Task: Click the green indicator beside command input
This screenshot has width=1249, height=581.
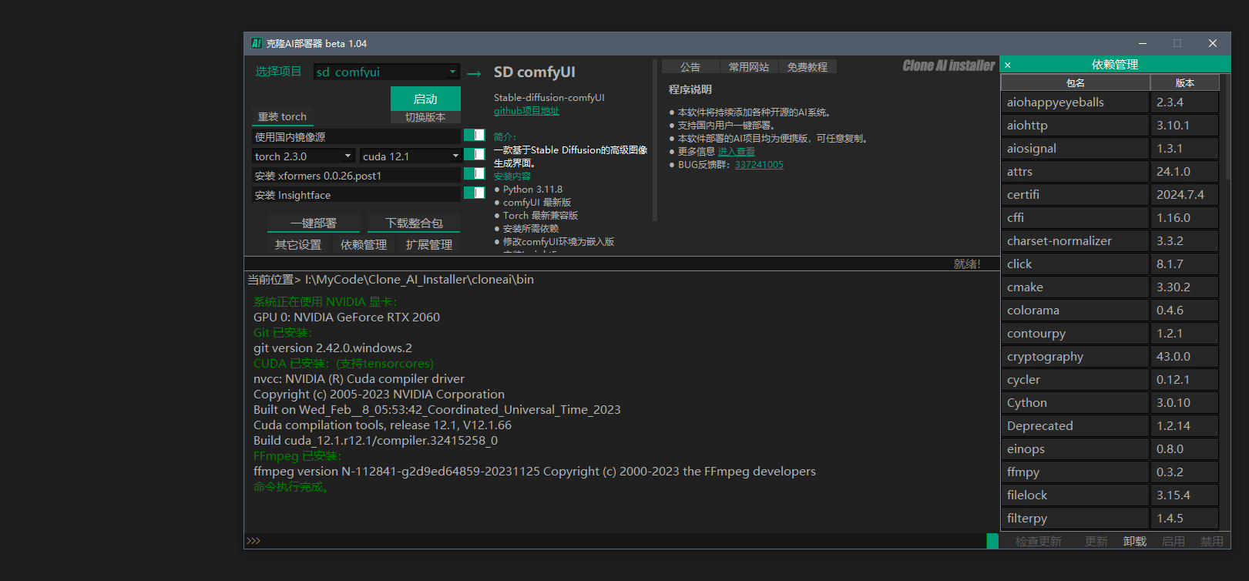Action: [992, 541]
